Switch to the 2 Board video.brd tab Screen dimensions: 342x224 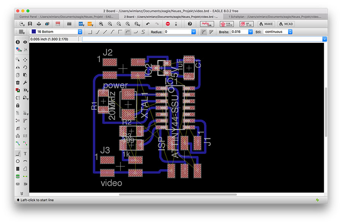(171, 17)
